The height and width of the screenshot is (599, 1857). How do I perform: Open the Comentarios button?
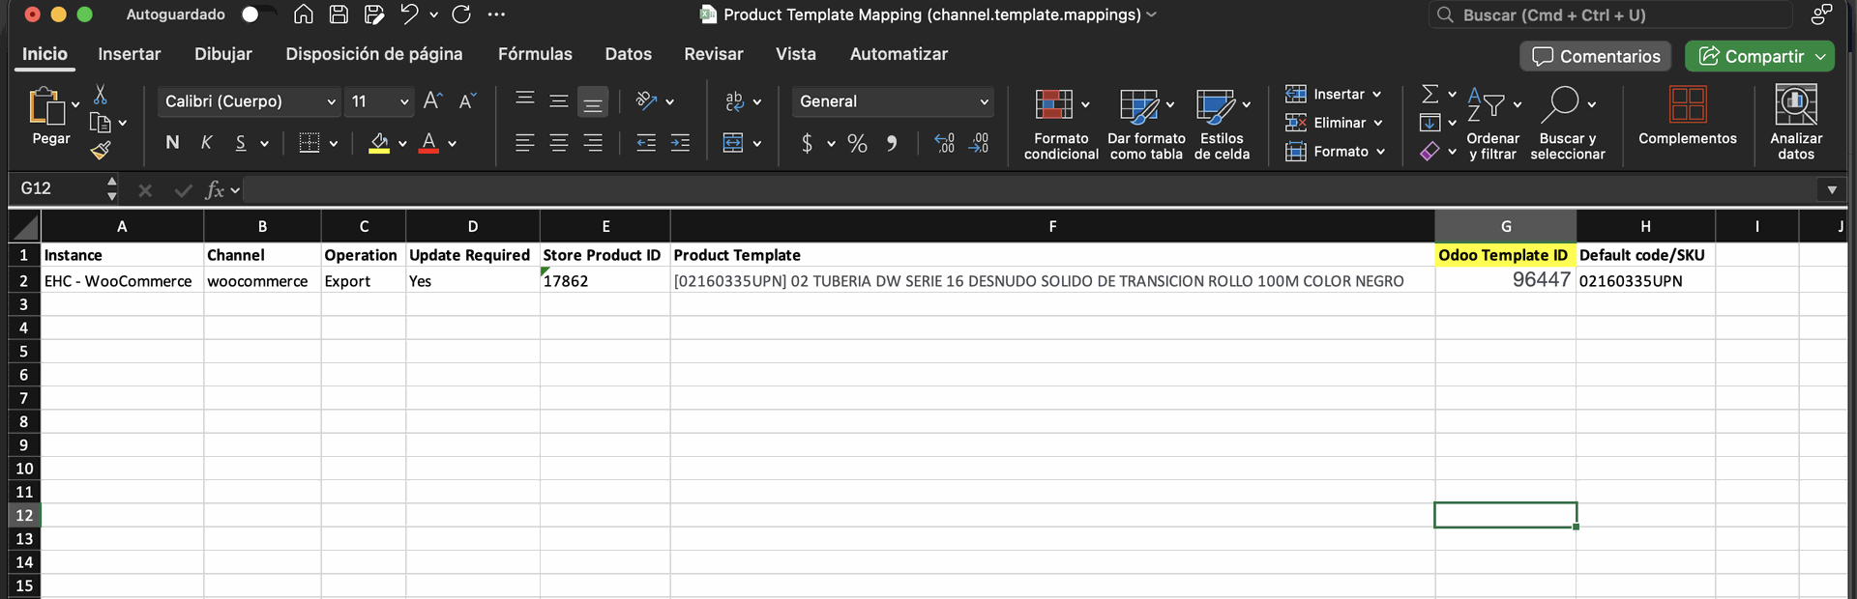(x=1596, y=56)
